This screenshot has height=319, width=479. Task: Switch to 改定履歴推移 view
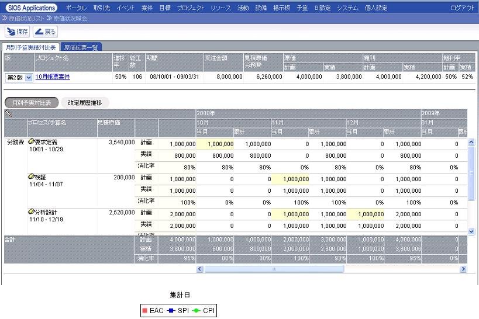tap(85, 103)
